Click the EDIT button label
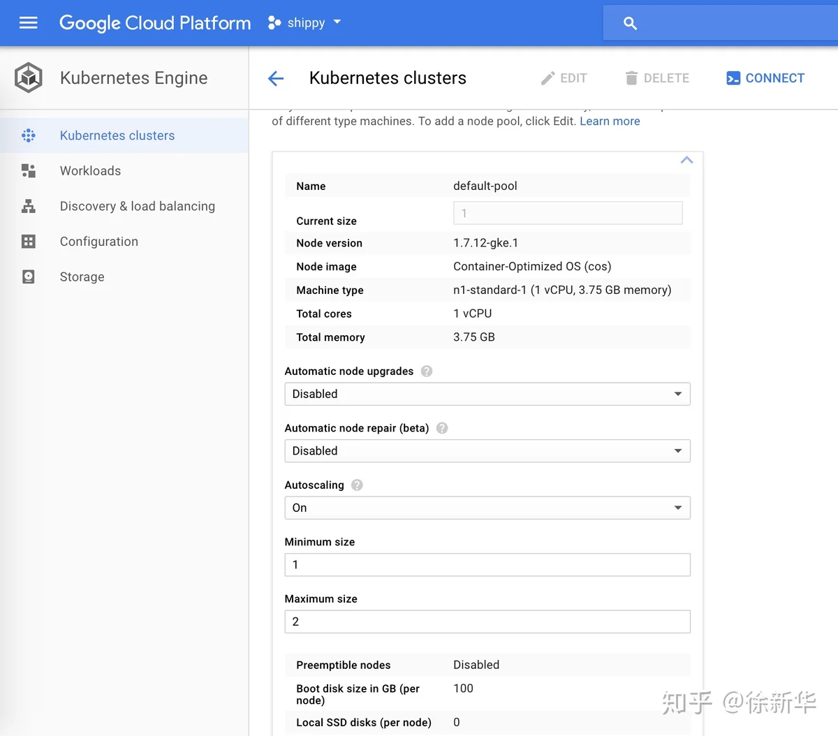 pyautogui.click(x=573, y=78)
